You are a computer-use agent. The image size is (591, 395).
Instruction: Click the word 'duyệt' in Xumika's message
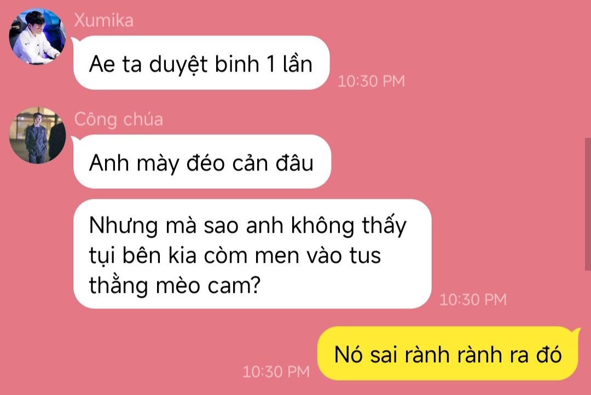pyautogui.click(x=178, y=64)
